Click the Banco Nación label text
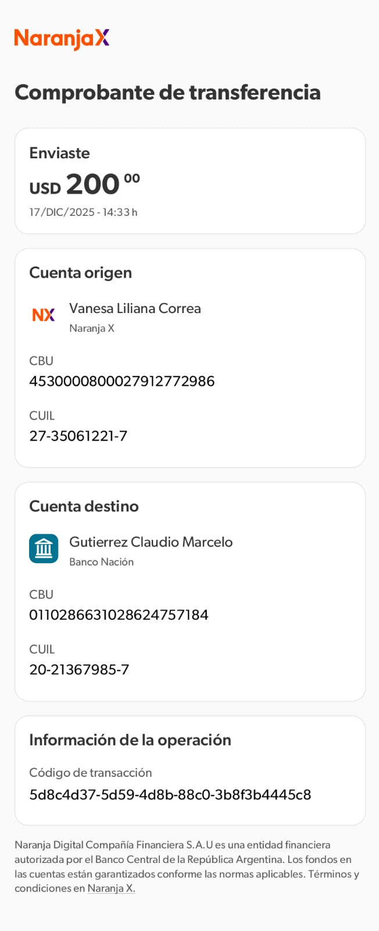 101,562
